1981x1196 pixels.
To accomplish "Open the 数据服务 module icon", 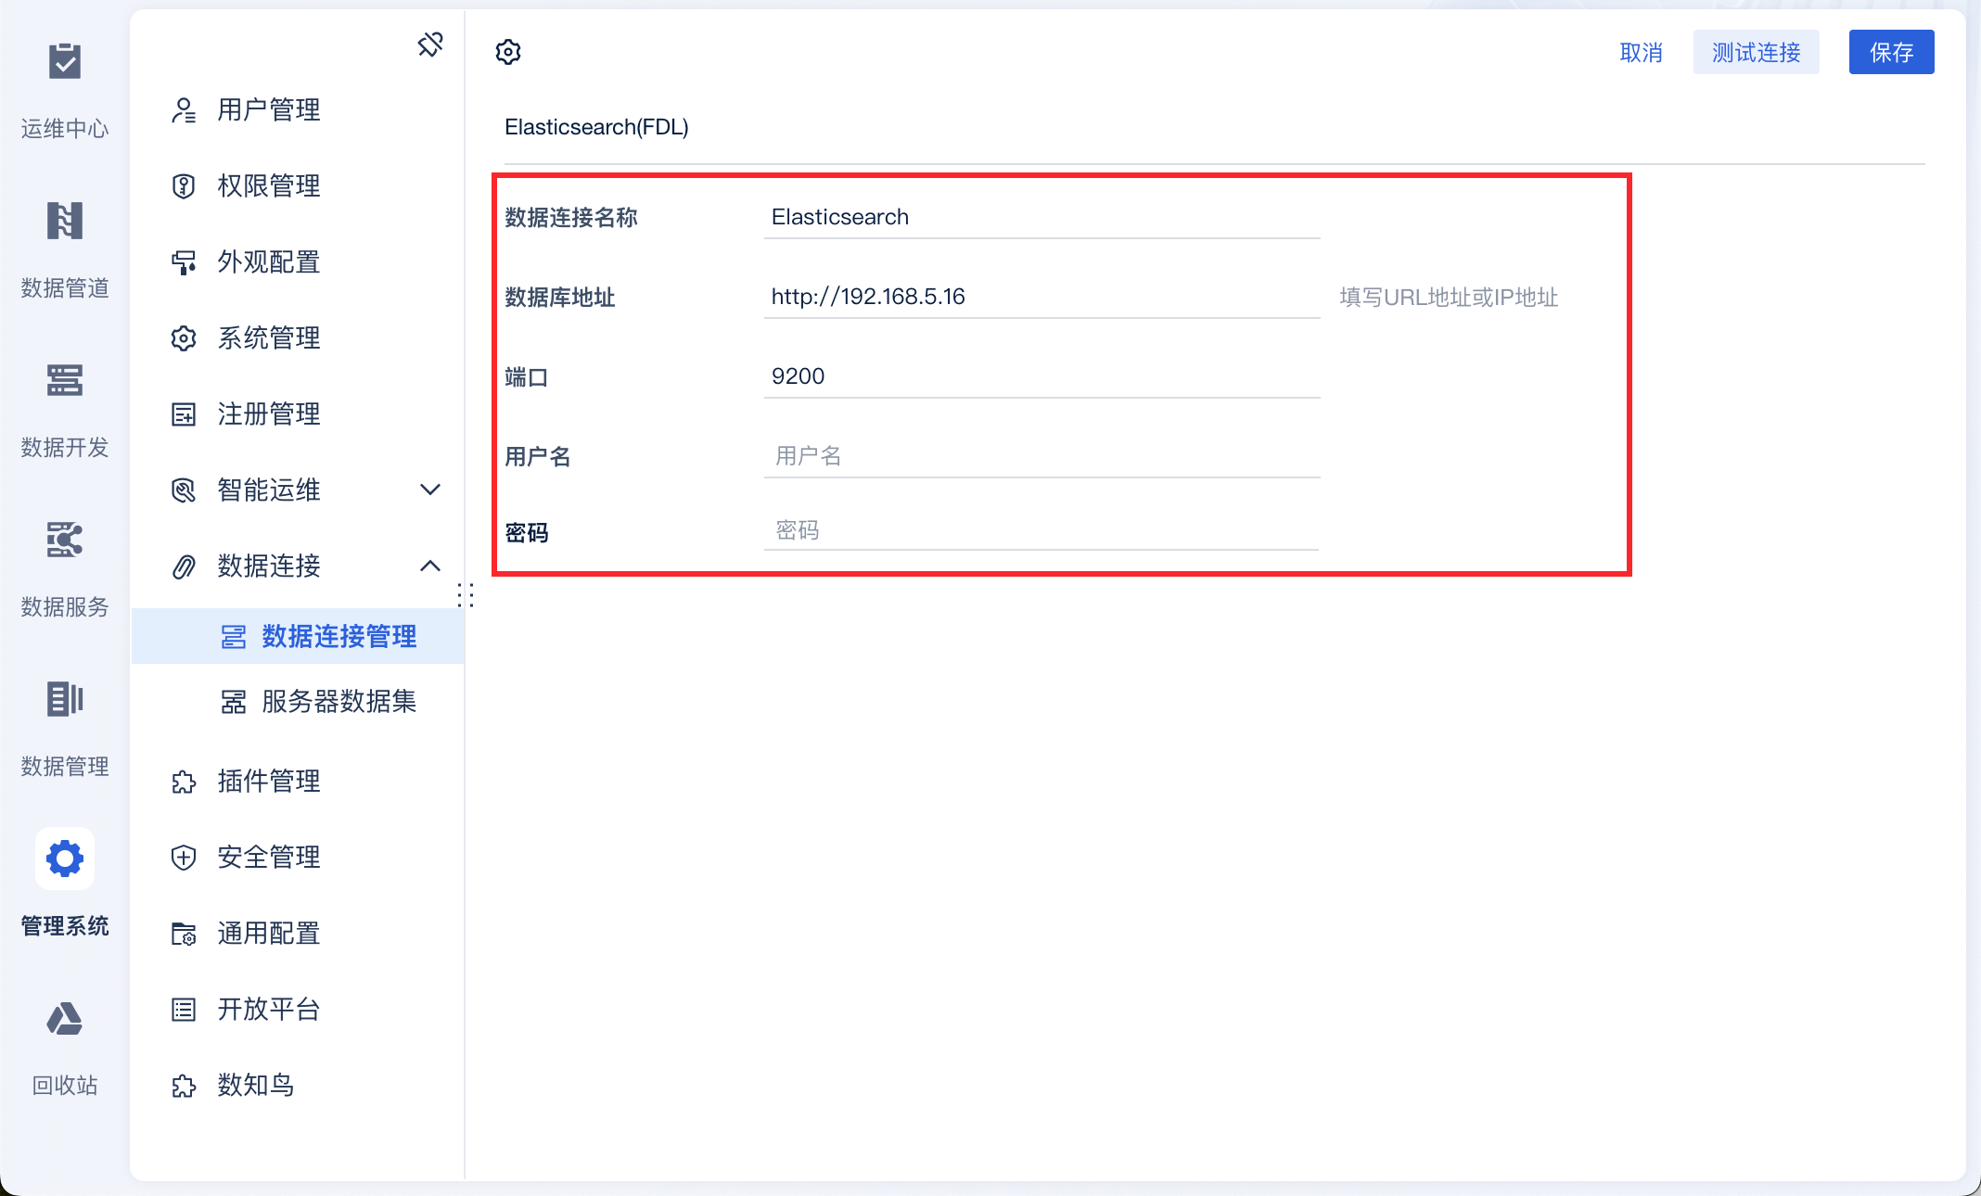I will (x=65, y=540).
